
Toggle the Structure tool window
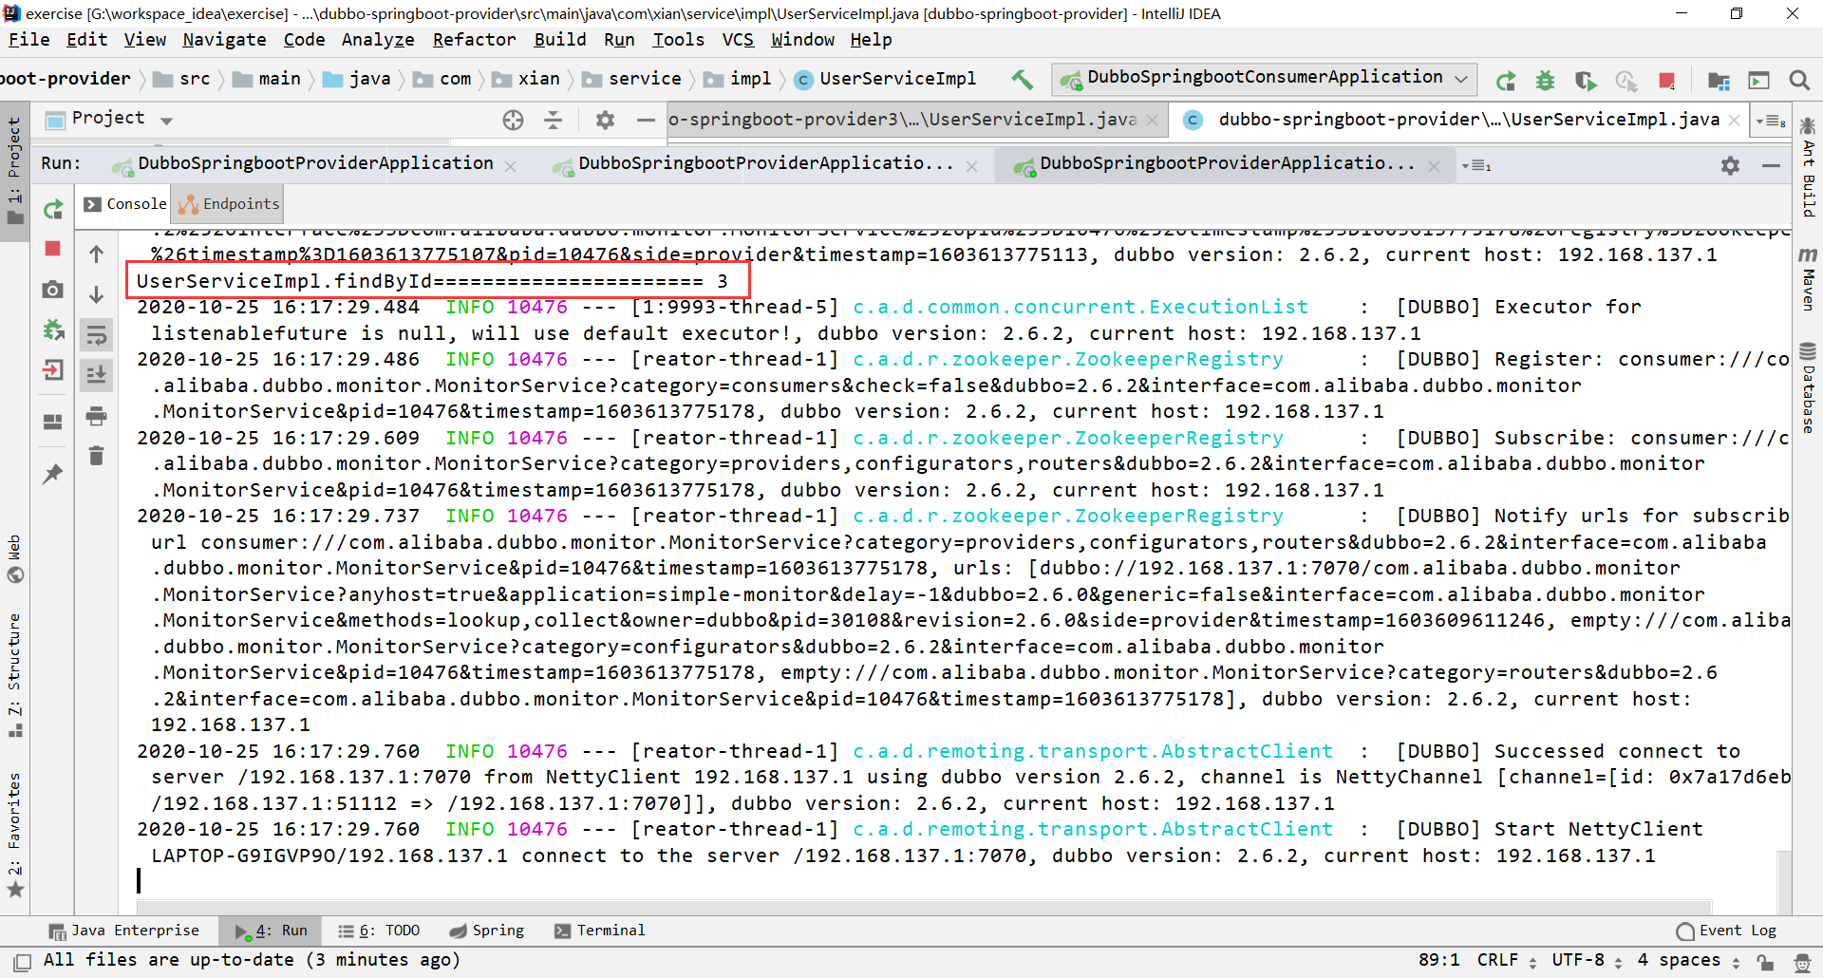click(x=14, y=675)
